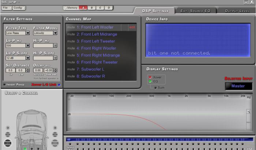
Task: Enable the Xover L/R Link toggle
Action: [59, 85]
